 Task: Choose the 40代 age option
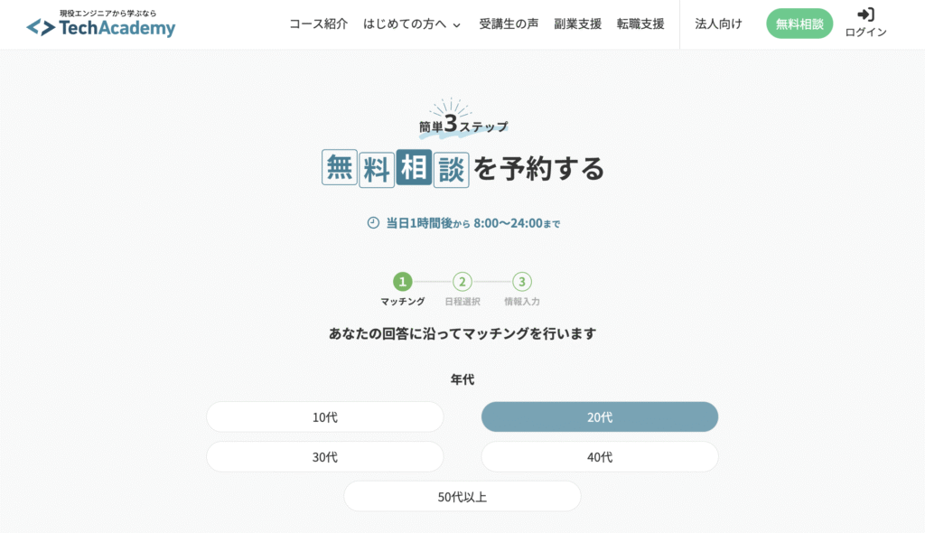point(600,457)
